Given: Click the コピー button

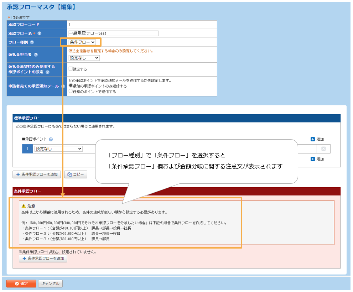Looking at the screenshot, I should [76, 174].
